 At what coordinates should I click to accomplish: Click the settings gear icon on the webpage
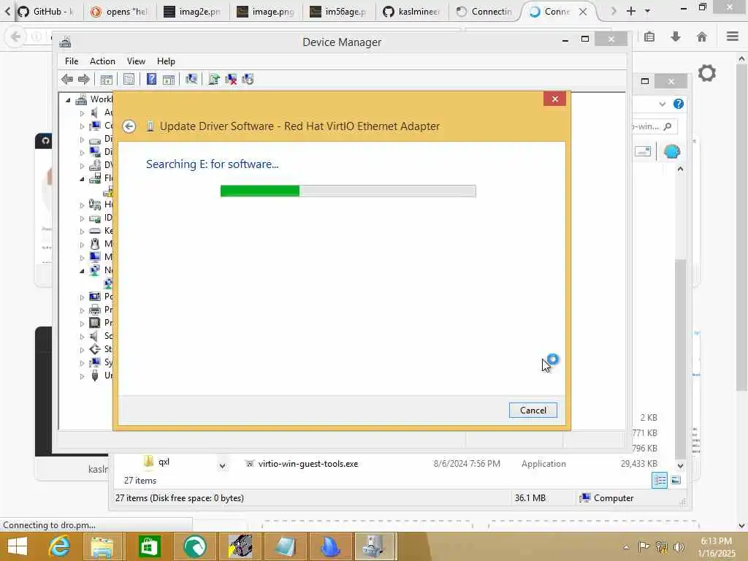pos(707,73)
